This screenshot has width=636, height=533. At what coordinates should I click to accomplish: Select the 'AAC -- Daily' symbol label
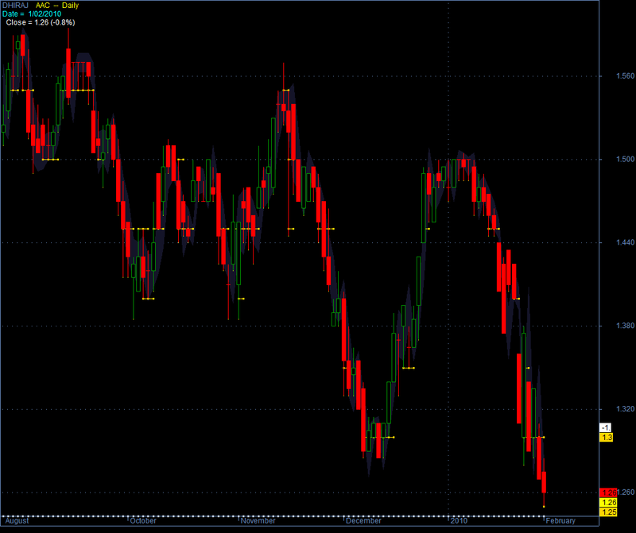click(57, 6)
